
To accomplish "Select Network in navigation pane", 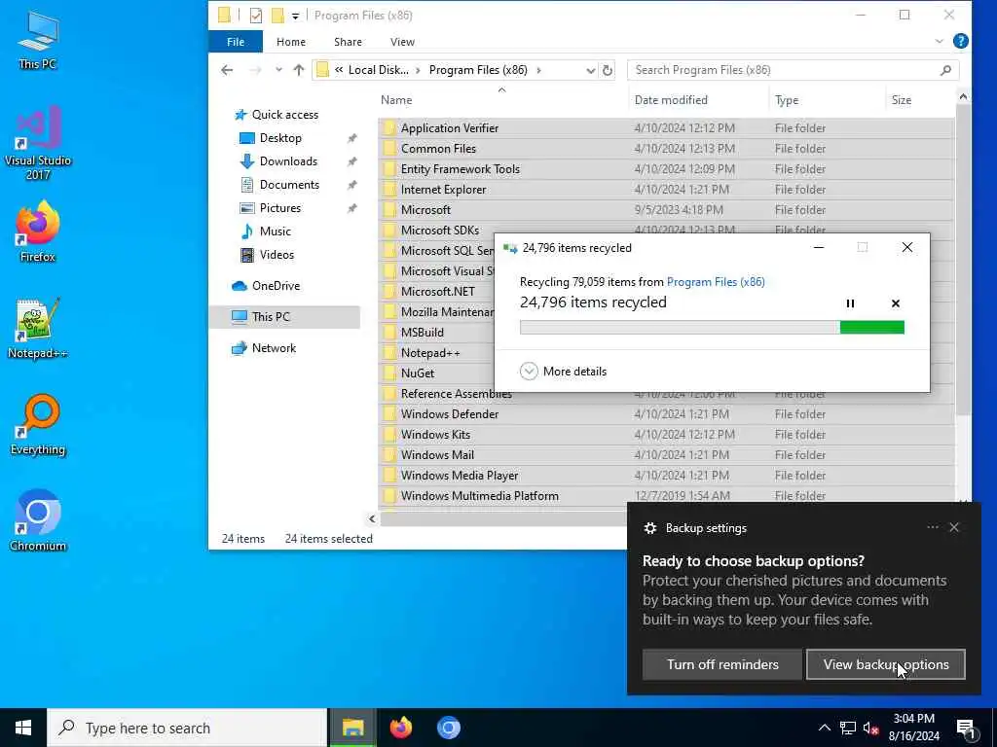I will (x=274, y=348).
